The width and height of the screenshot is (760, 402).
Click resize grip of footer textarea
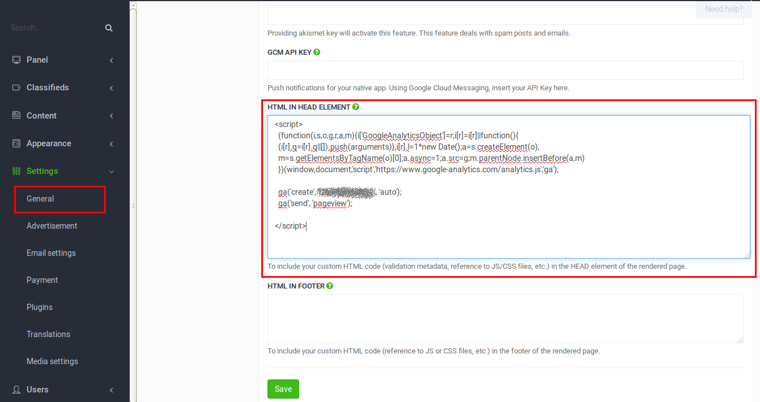click(x=740, y=339)
